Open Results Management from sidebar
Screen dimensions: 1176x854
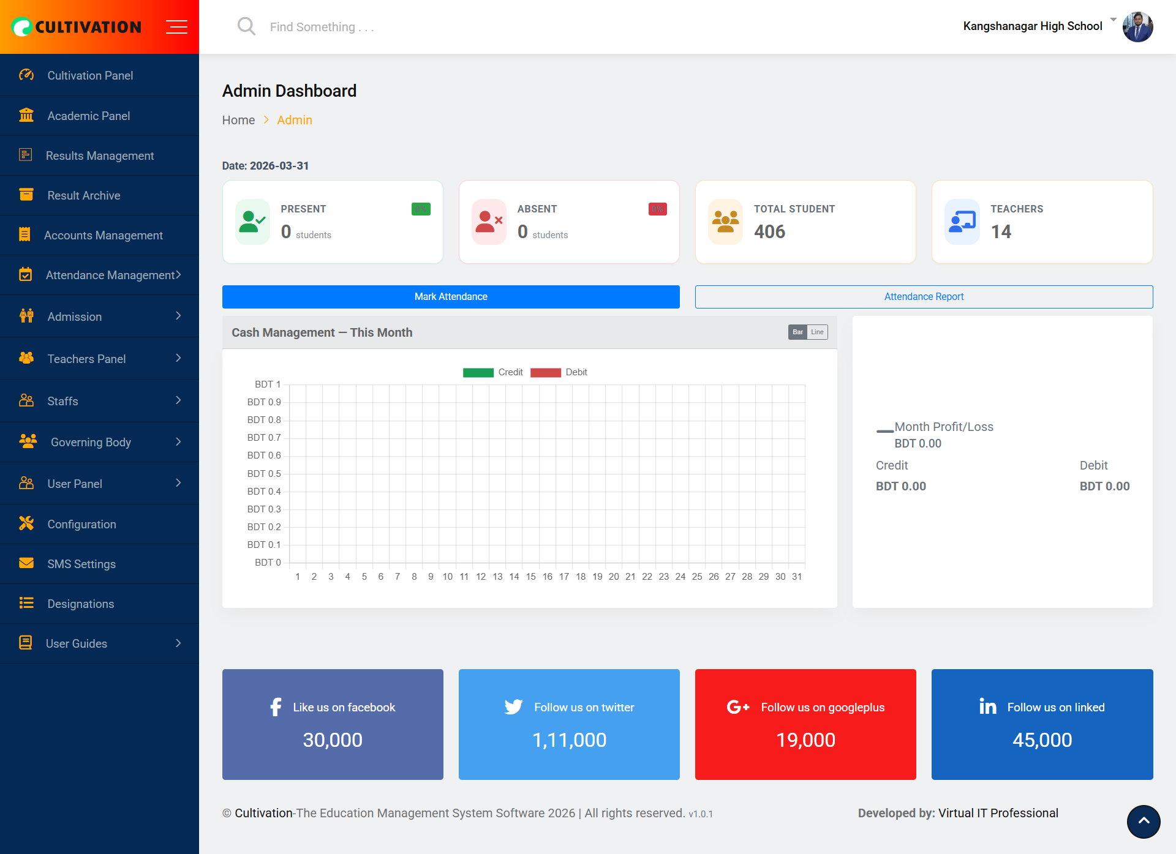[100, 155]
